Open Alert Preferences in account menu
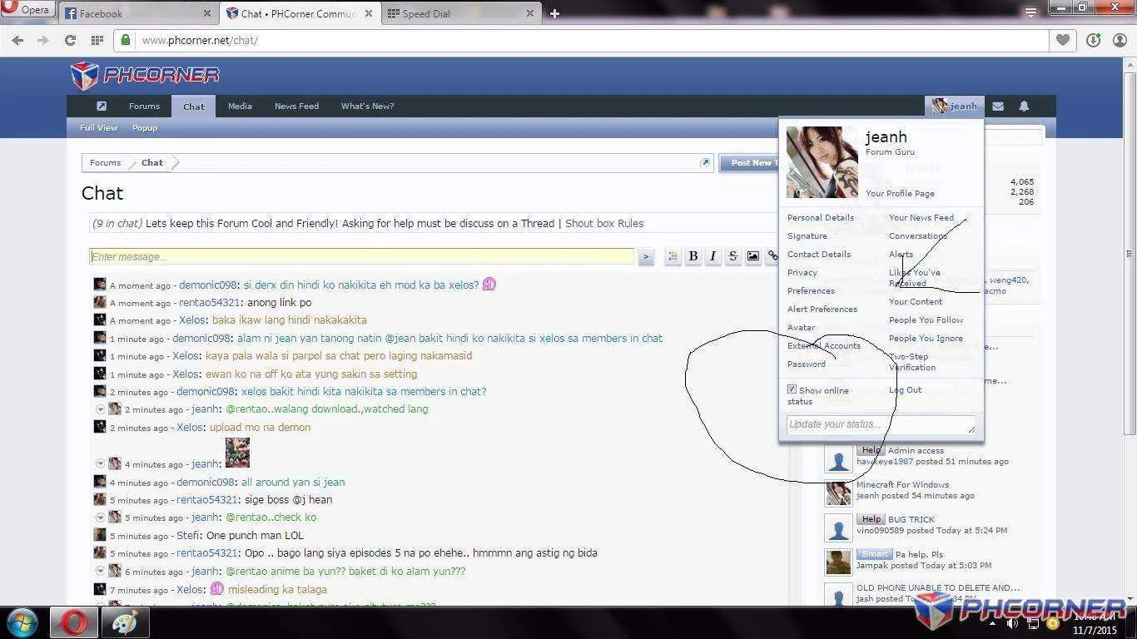This screenshot has height=639, width=1137. (x=822, y=309)
